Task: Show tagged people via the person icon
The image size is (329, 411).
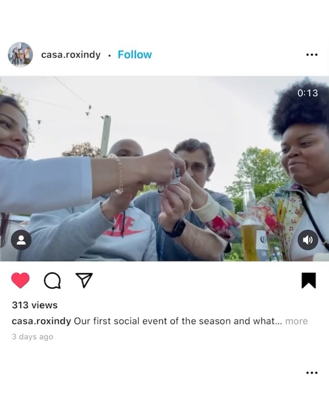Action: [21, 240]
